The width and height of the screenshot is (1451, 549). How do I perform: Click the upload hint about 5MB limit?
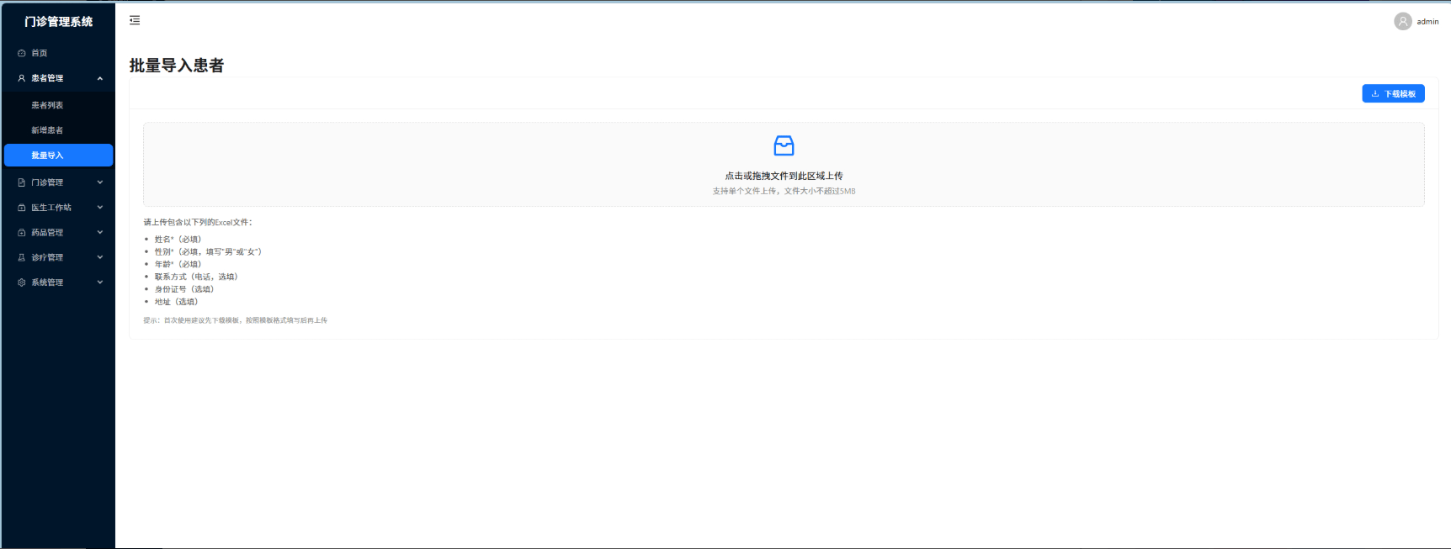coord(784,191)
